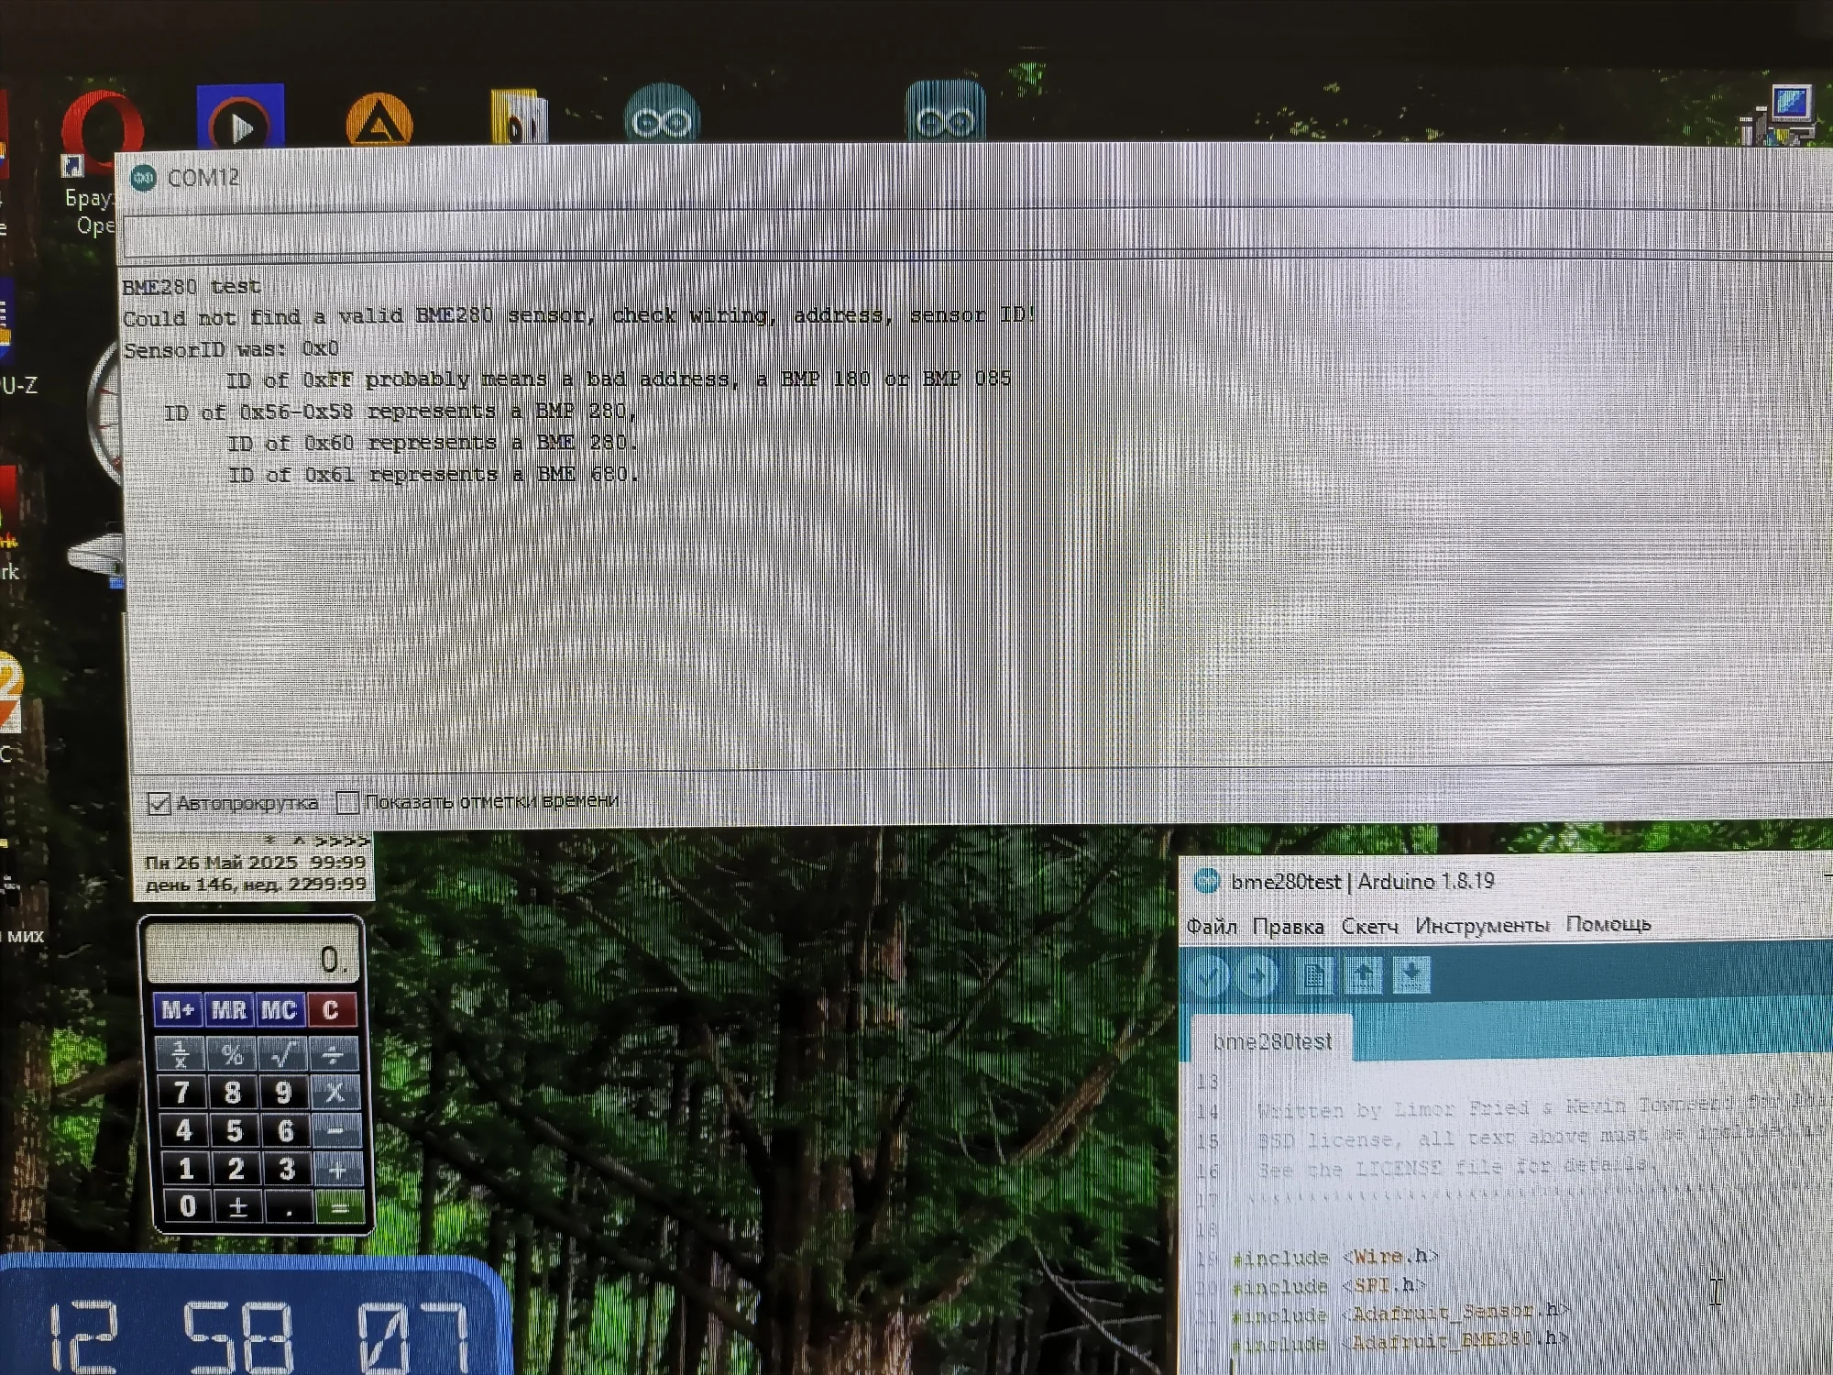Toggle the Автопрокрутка checkbox
This screenshot has height=1375, width=1833.
159,804
